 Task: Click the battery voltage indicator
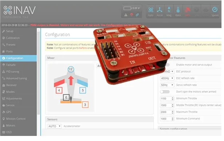[x=131, y=8]
